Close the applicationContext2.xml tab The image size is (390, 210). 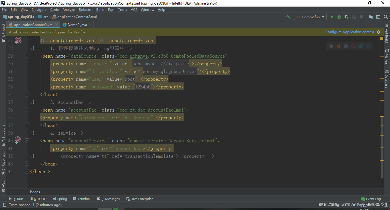coord(57,25)
